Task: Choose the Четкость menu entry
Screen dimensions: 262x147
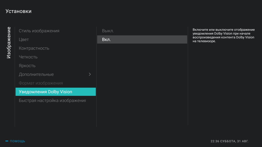Action: pos(28,57)
